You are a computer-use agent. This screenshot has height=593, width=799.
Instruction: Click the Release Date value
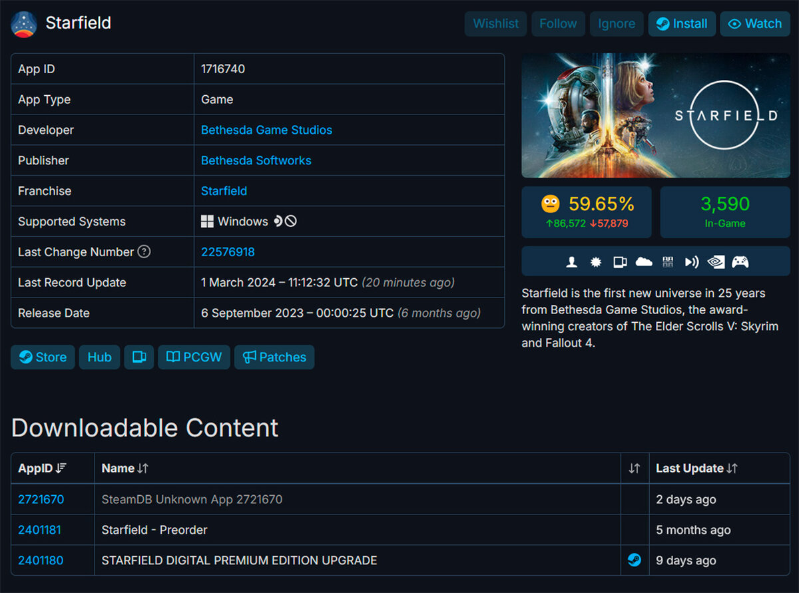point(341,313)
